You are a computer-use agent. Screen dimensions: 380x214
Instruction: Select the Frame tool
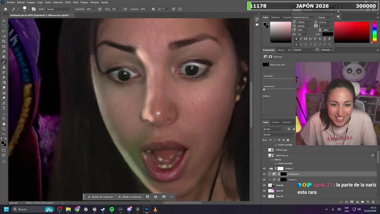4,46
